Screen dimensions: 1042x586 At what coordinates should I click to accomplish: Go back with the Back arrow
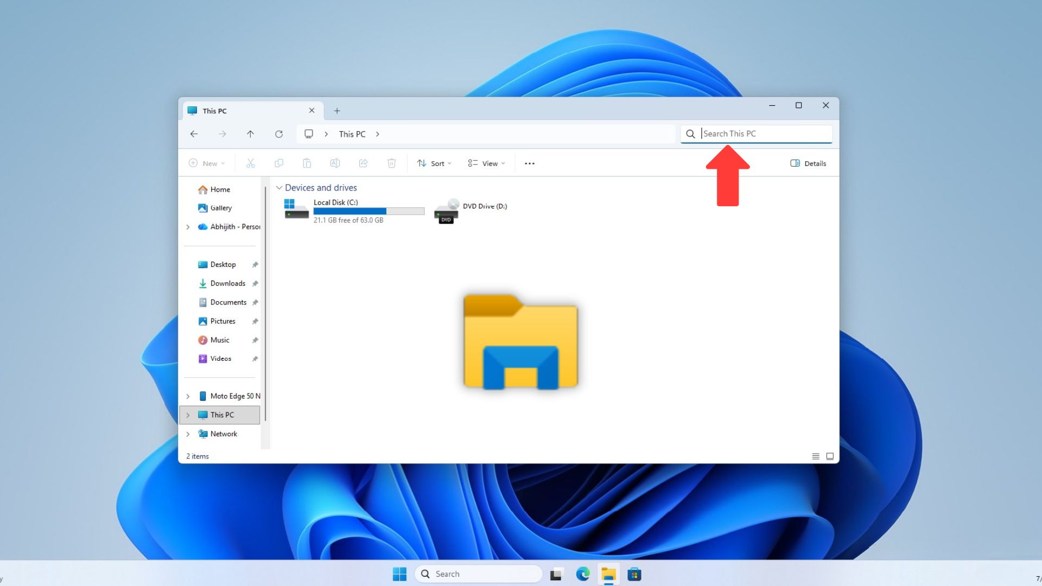pos(194,134)
